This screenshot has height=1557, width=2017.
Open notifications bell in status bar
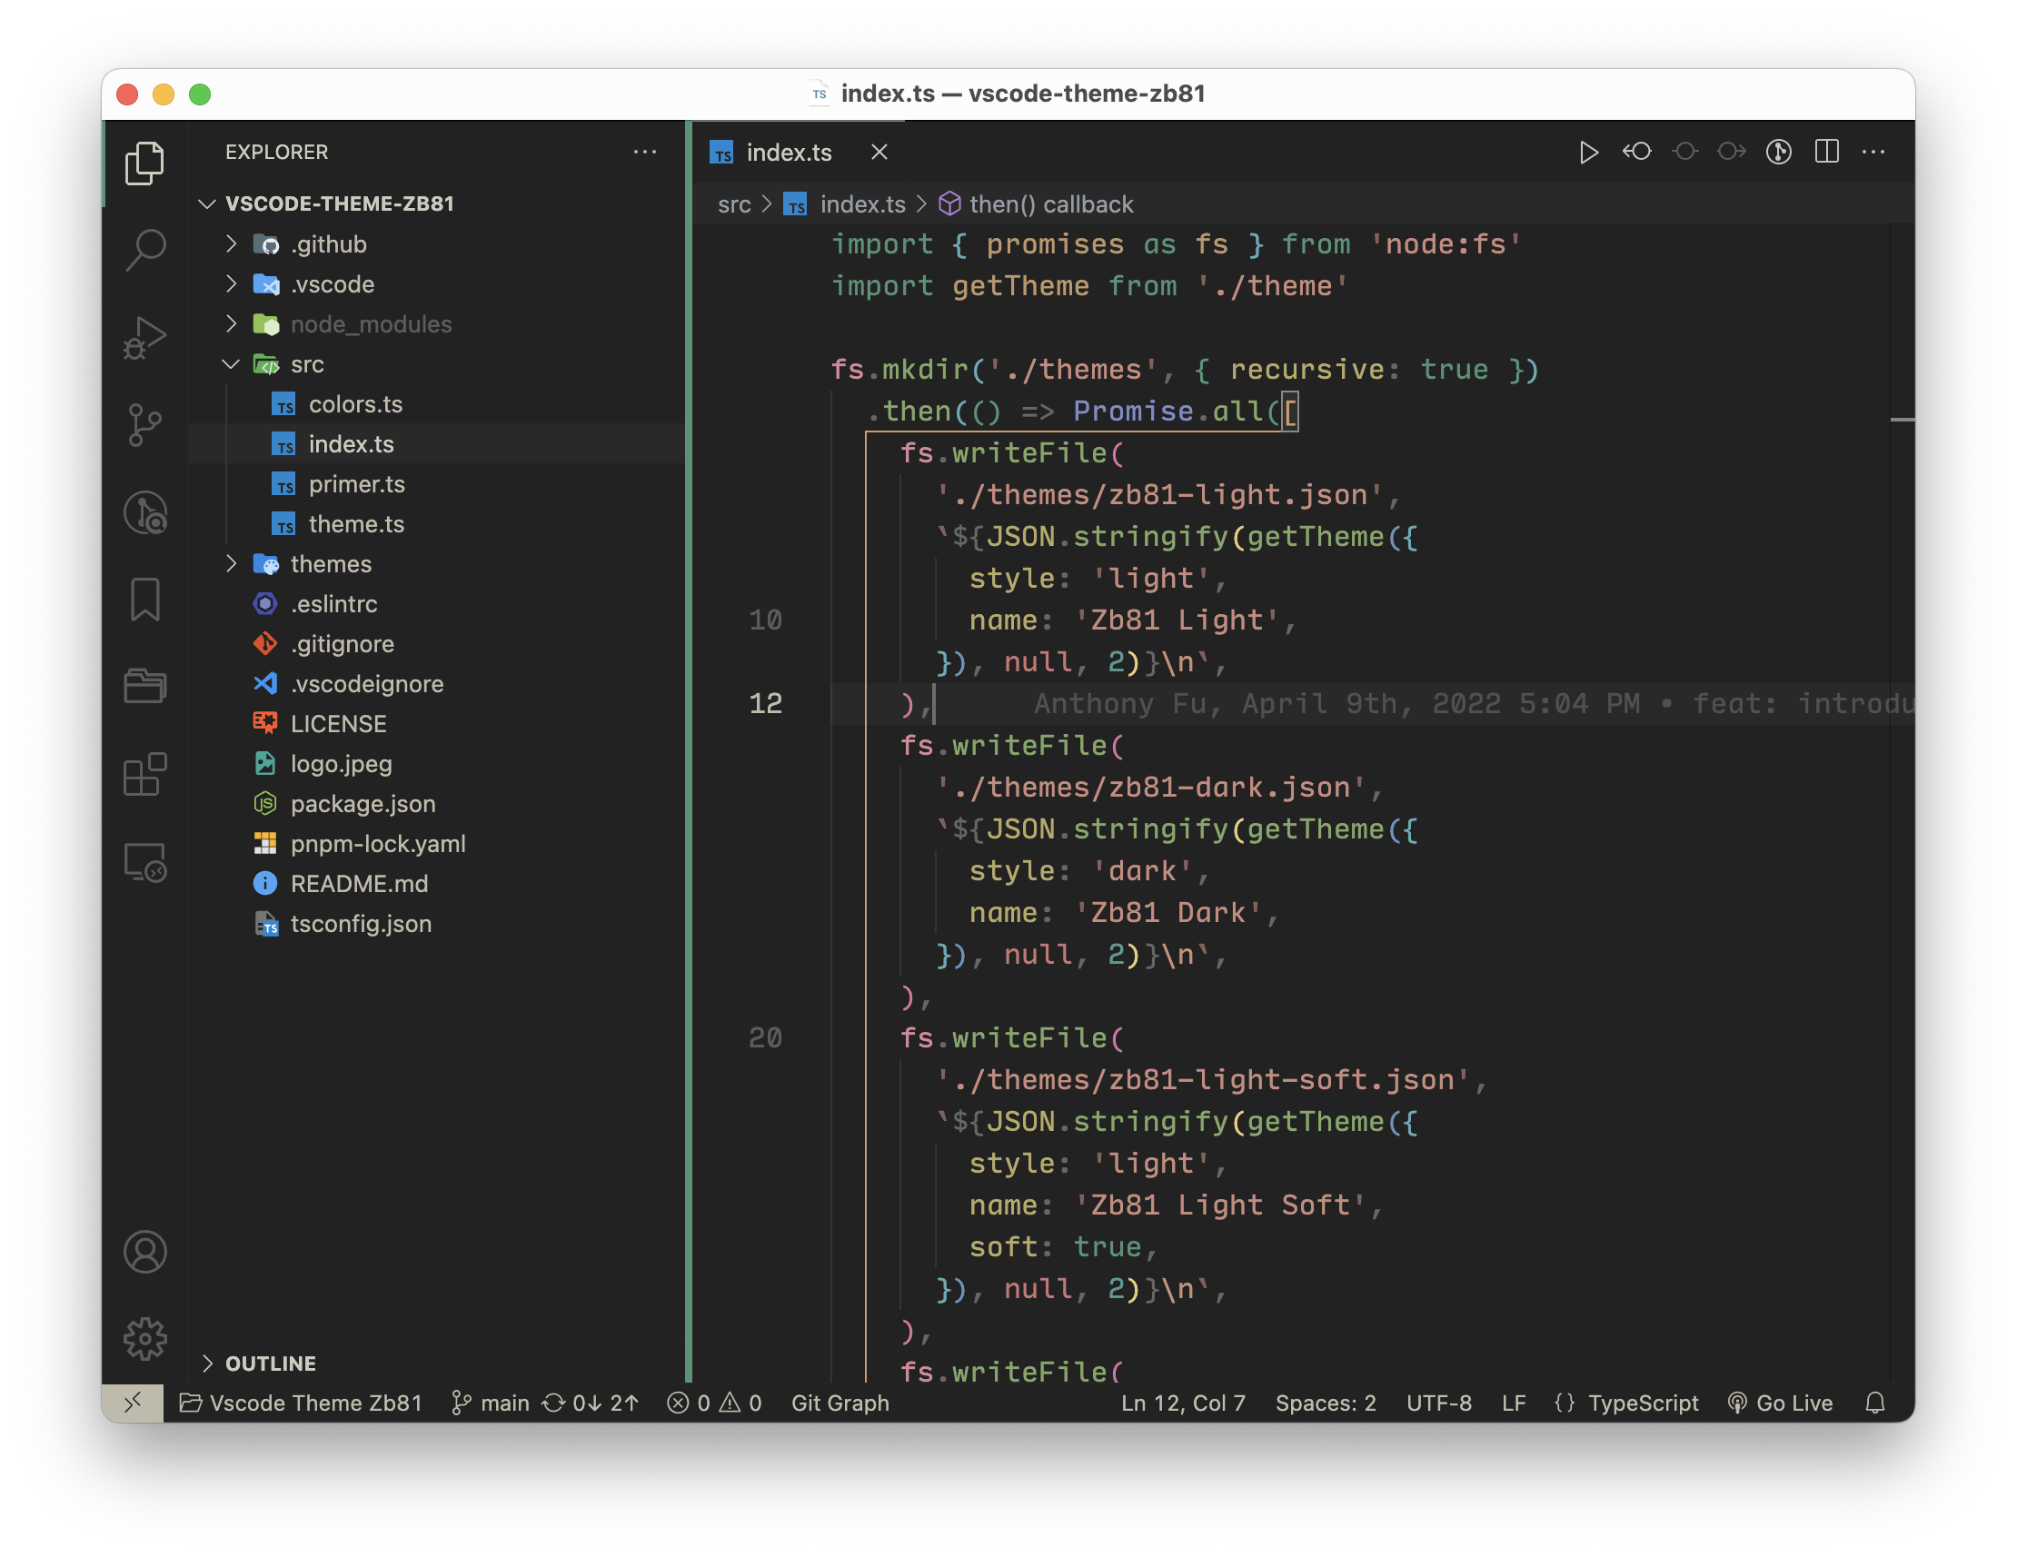[x=1874, y=1403]
